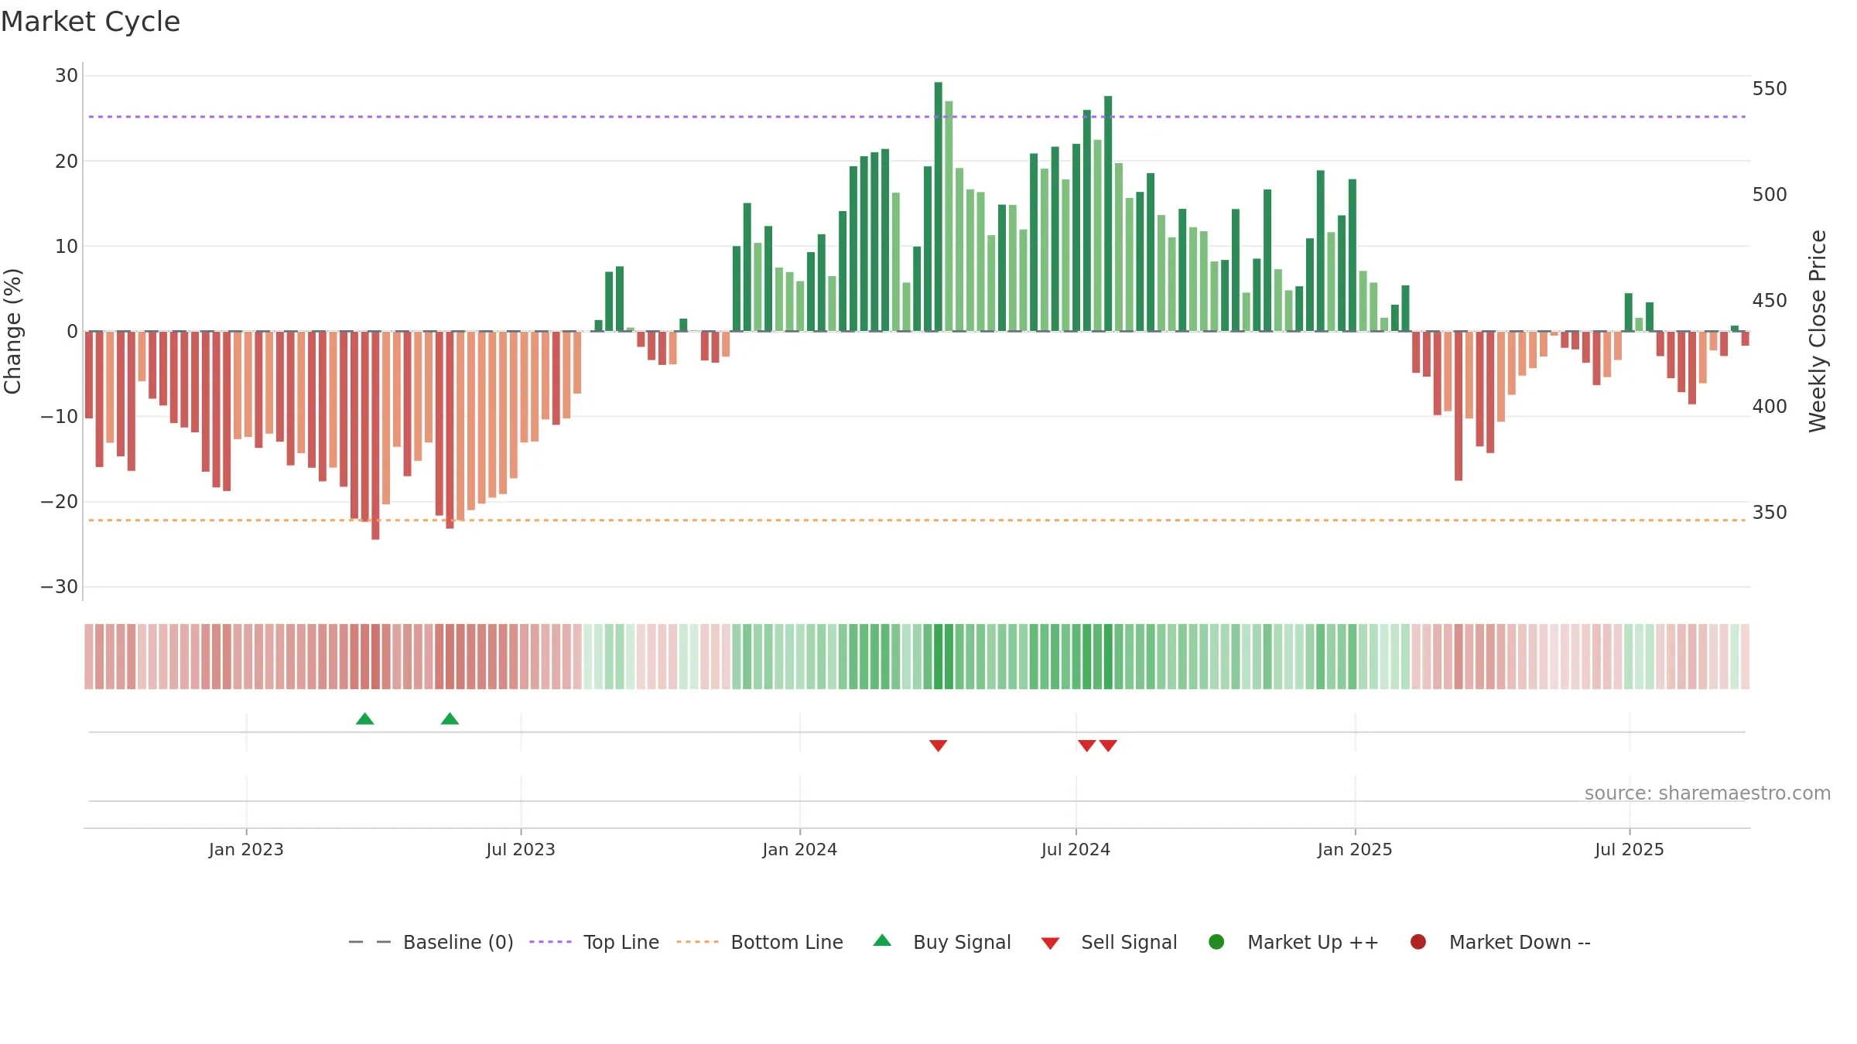Click the orange dotted bottom line sample in legend

click(x=697, y=942)
